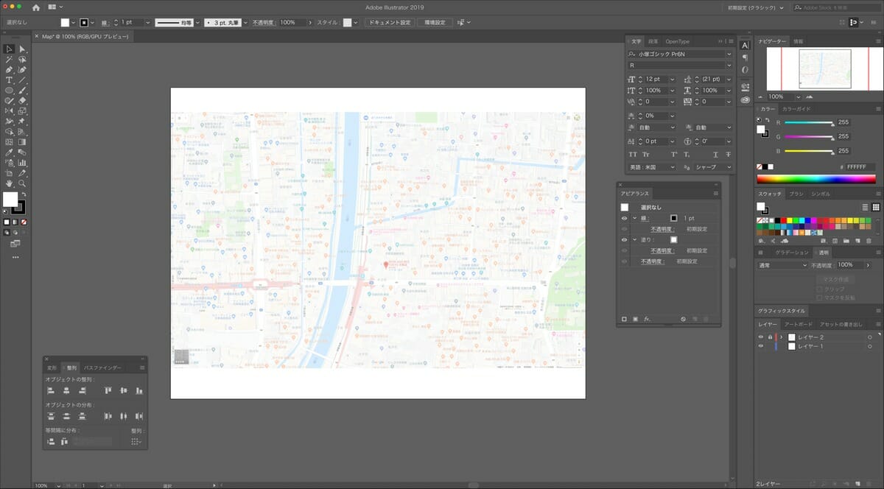
Task: Switch to the 情報 tab
Action: (799, 41)
